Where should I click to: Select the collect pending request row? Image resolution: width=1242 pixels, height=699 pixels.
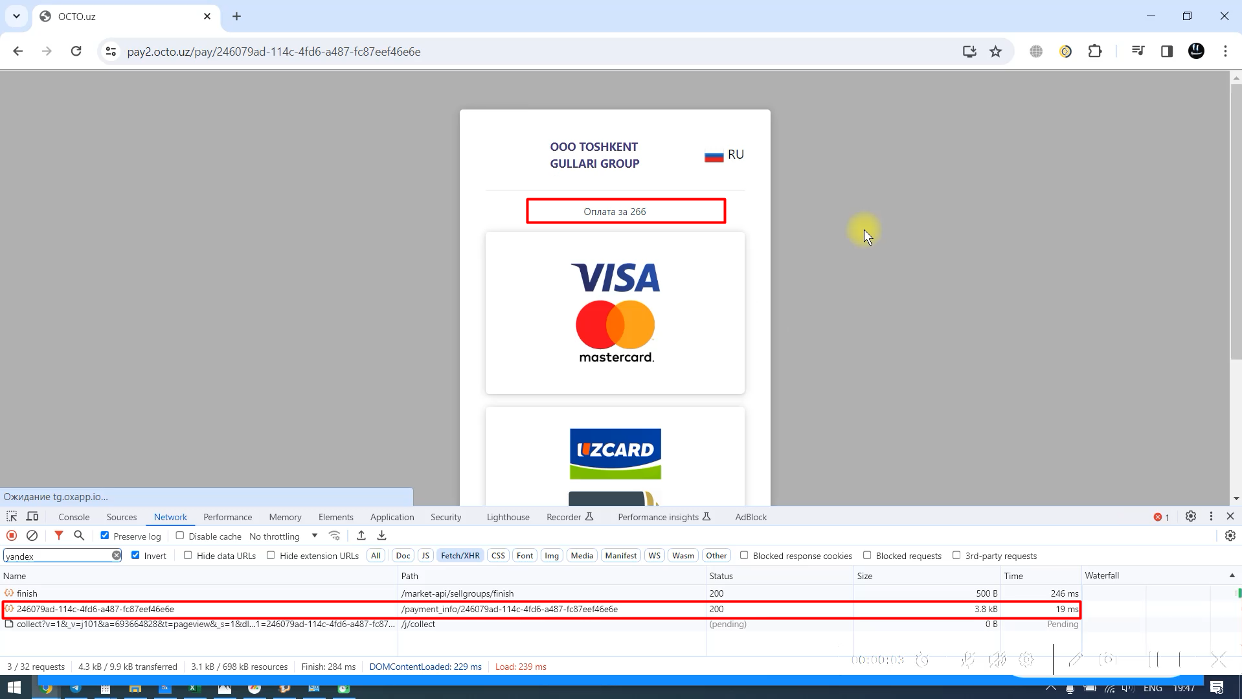tap(541, 624)
